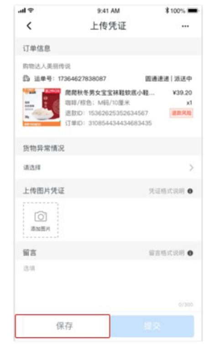Tap the battery indicator icon
Viewport: 214px width, 345px height.
click(x=193, y=11)
